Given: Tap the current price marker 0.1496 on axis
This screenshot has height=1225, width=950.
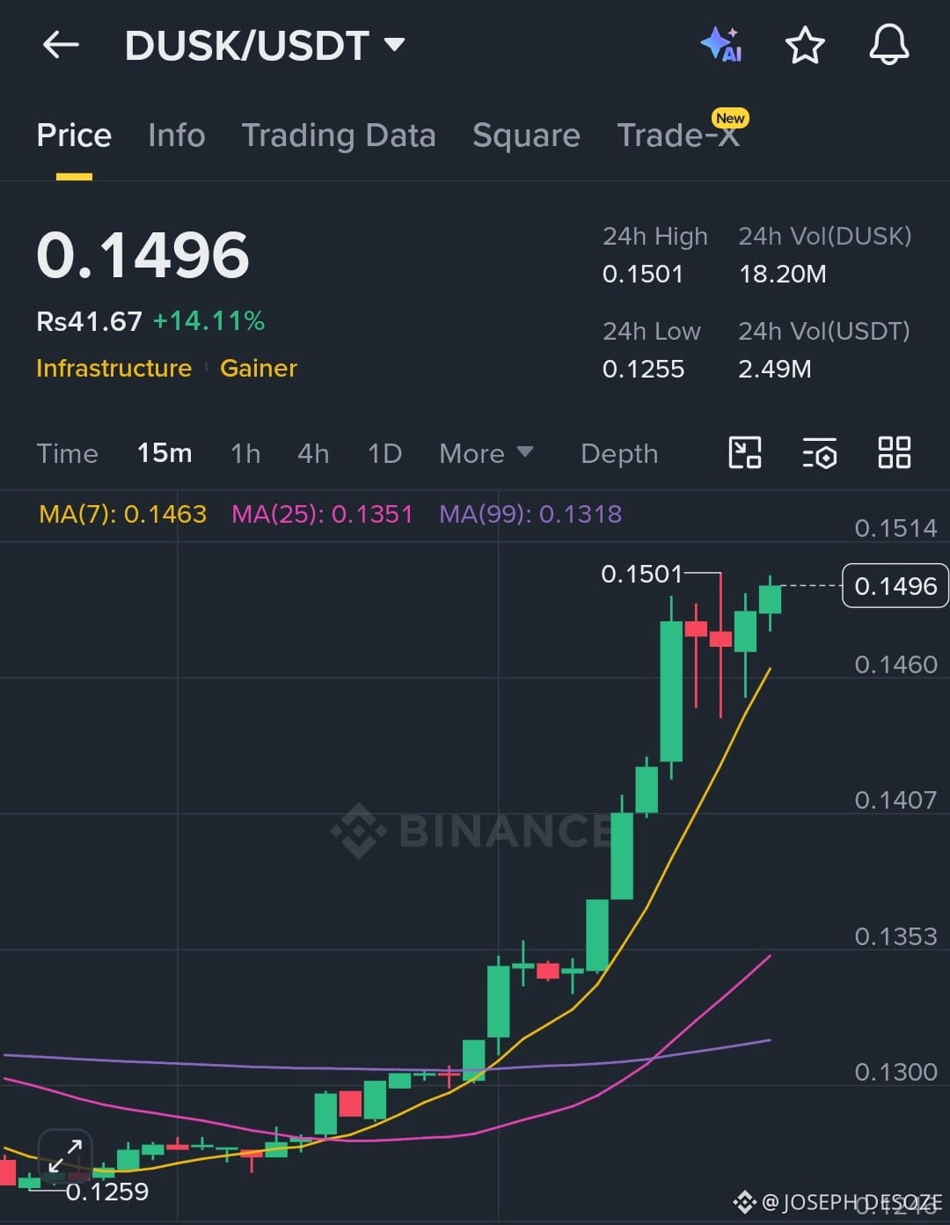Looking at the screenshot, I should (895, 586).
